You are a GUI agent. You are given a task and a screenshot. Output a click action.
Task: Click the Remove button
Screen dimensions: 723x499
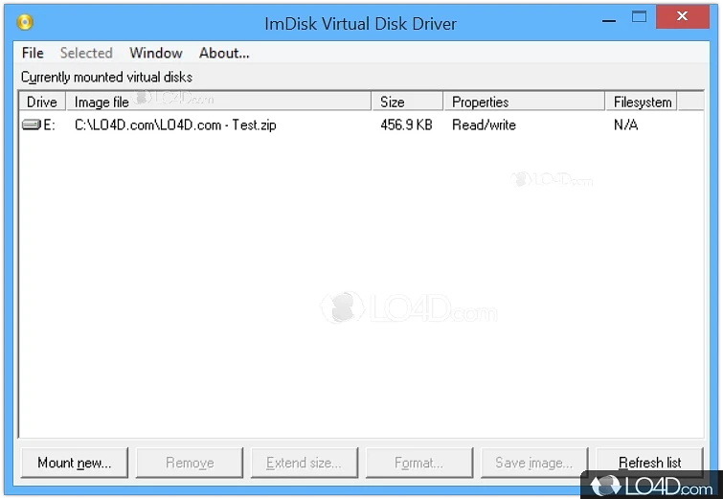click(x=190, y=463)
